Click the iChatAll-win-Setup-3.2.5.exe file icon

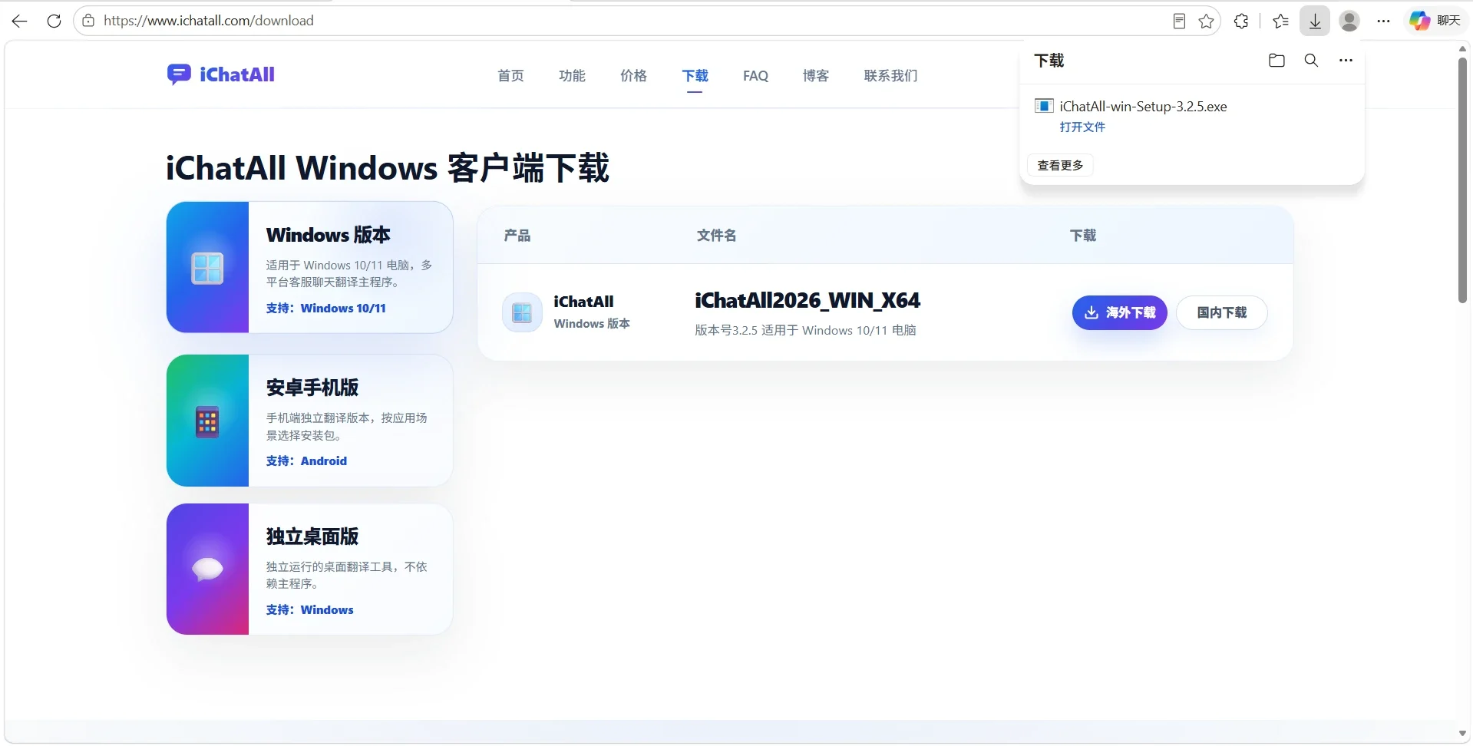pyautogui.click(x=1044, y=106)
